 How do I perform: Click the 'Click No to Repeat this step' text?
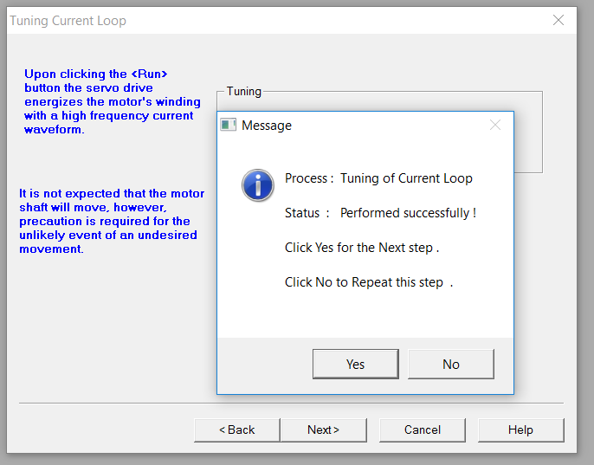click(369, 282)
